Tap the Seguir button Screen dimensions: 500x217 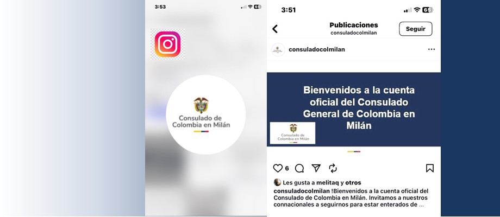[416, 29]
